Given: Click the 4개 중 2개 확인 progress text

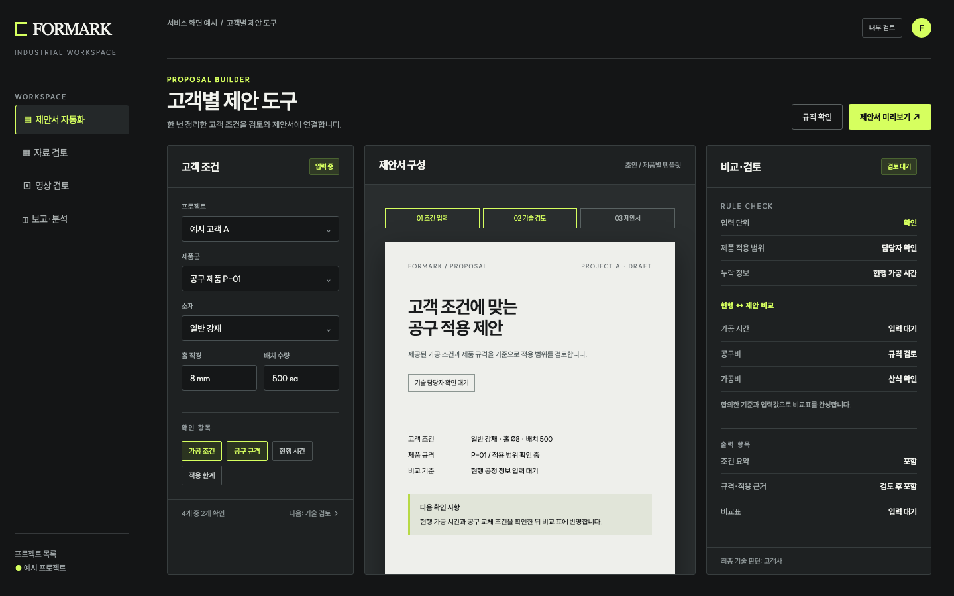Looking at the screenshot, I should click(203, 513).
